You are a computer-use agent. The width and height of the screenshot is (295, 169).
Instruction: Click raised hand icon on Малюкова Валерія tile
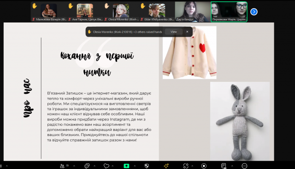click(x=35, y=6)
